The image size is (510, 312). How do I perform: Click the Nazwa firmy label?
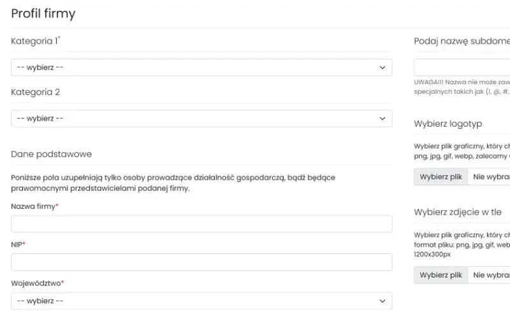point(34,206)
